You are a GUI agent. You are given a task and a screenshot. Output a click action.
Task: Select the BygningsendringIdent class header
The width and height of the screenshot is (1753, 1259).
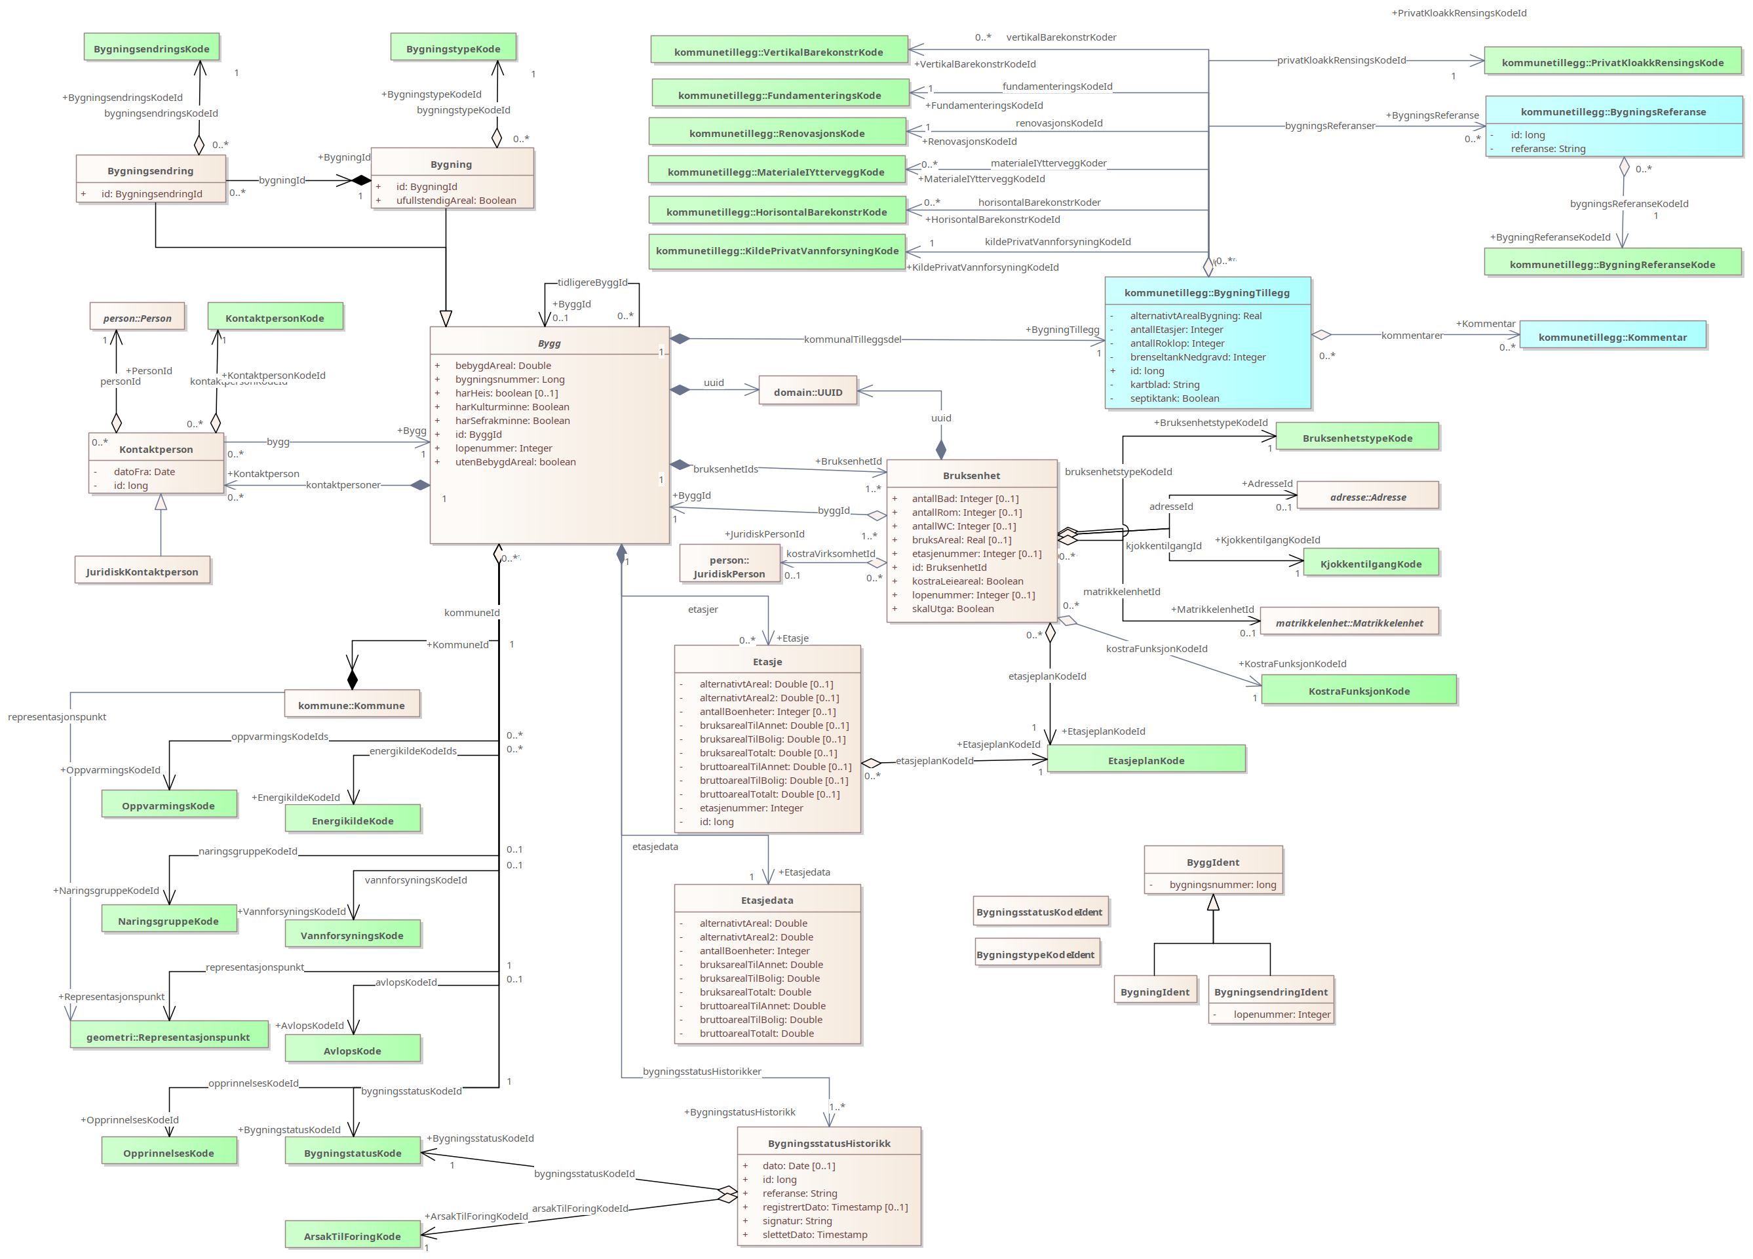pyautogui.click(x=1270, y=992)
